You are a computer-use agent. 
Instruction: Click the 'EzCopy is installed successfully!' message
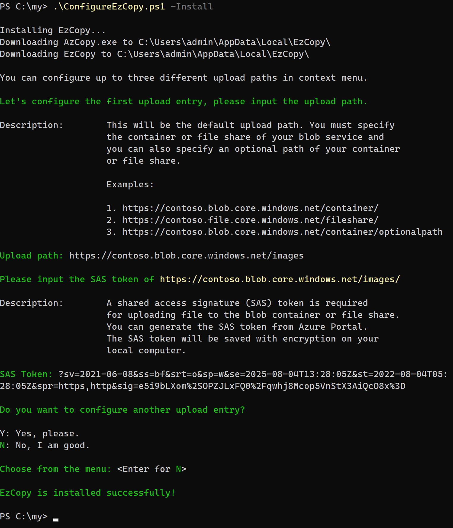click(88, 493)
